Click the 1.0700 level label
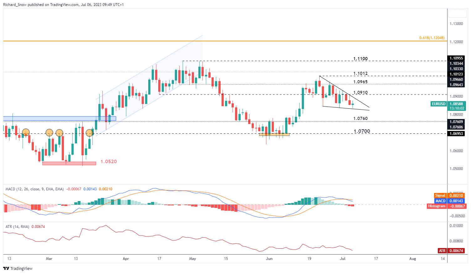This screenshot has height=274, width=471. (x=362, y=131)
